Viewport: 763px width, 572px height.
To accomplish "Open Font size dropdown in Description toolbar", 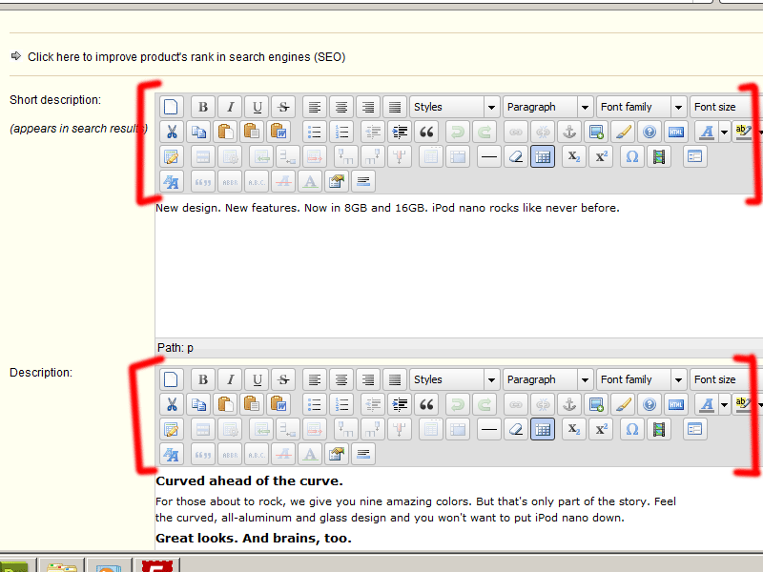I will (726, 379).
